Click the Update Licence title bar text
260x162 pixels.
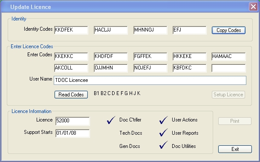tap(31, 7)
